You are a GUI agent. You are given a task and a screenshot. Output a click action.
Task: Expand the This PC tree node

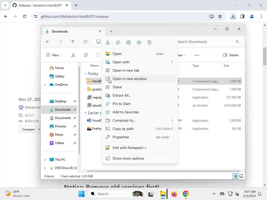click(x=45, y=160)
